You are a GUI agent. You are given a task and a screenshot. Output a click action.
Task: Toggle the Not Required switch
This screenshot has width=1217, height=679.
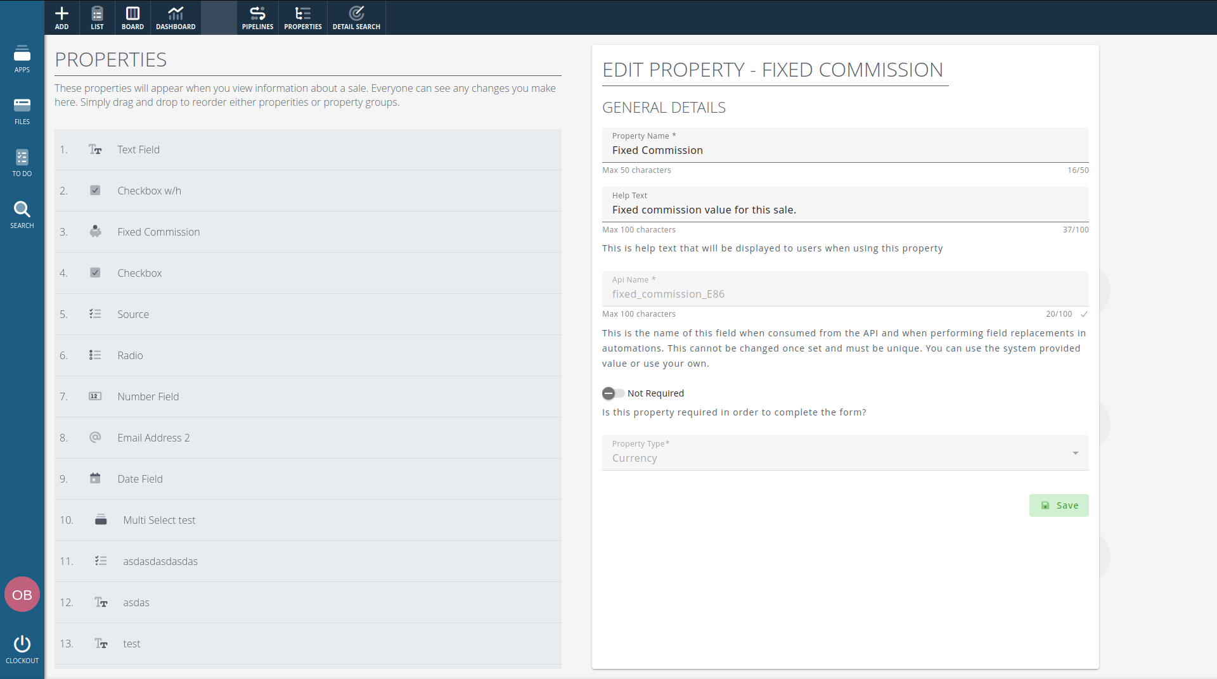coord(612,393)
